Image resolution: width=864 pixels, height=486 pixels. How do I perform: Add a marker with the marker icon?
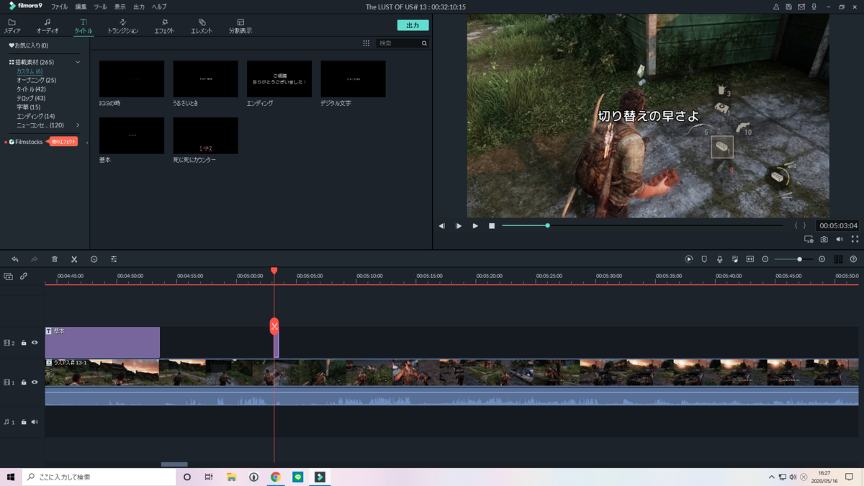704,259
